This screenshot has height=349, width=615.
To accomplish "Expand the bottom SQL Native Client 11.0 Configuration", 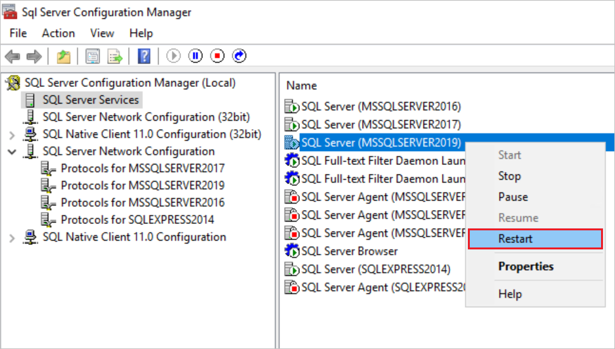I will 12,237.
